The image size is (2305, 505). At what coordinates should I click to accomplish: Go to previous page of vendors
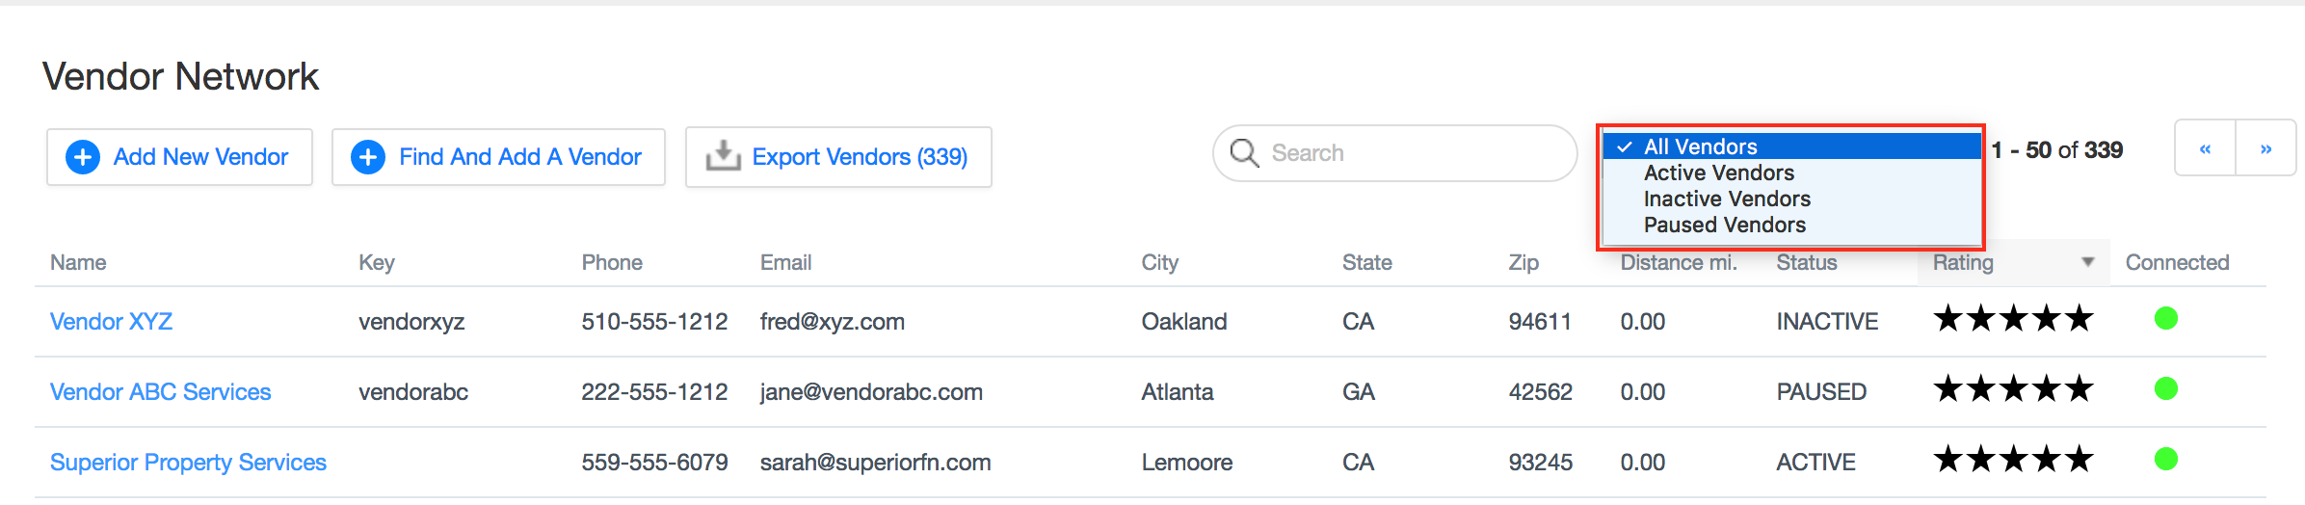tap(2205, 148)
